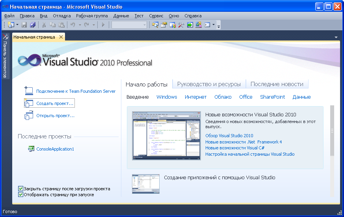Select the Введение category
344x217 pixels.
[138, 97]
